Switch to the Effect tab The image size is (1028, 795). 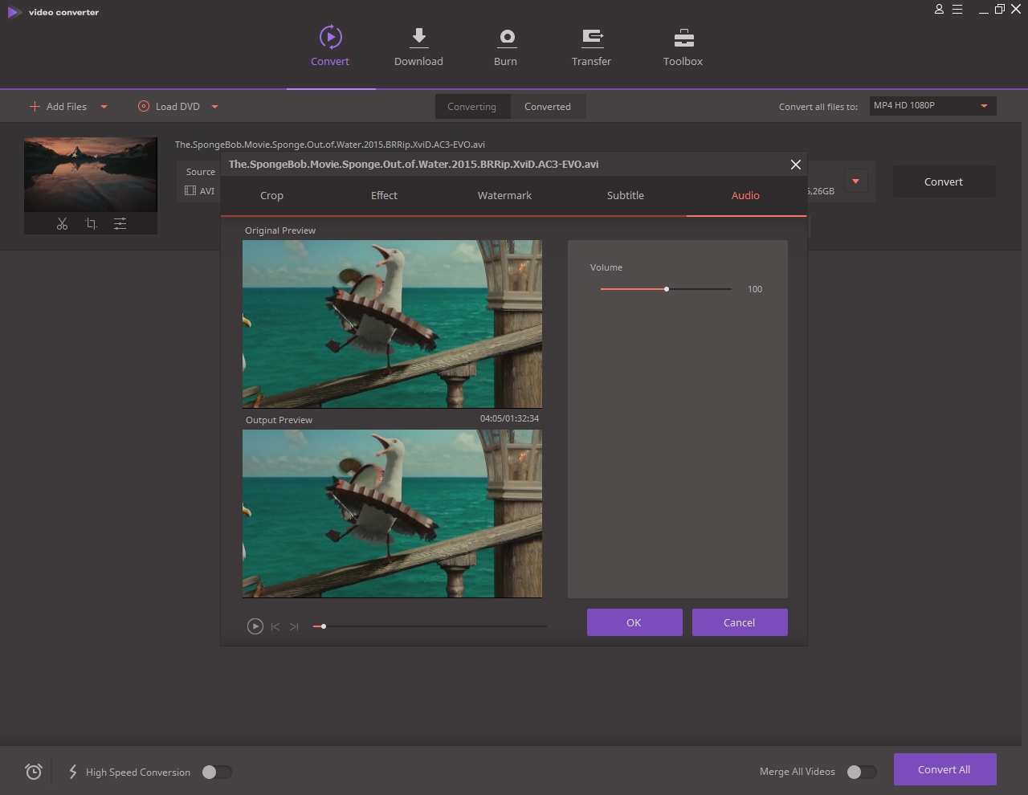pyautogui.click(x=384, y=195)
